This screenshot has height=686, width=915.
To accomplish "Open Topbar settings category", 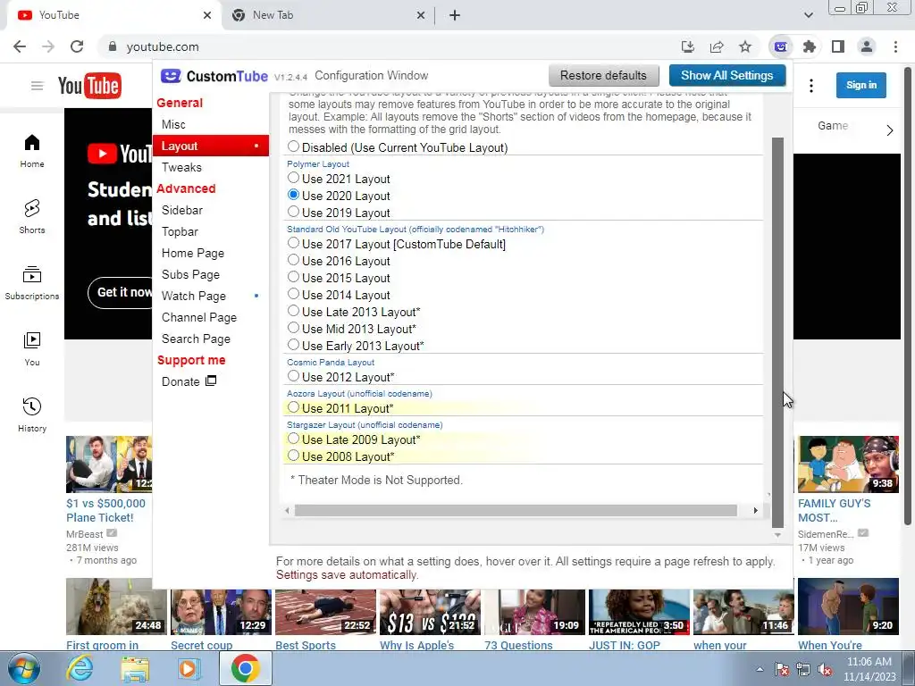I will (x=211, y=231).
